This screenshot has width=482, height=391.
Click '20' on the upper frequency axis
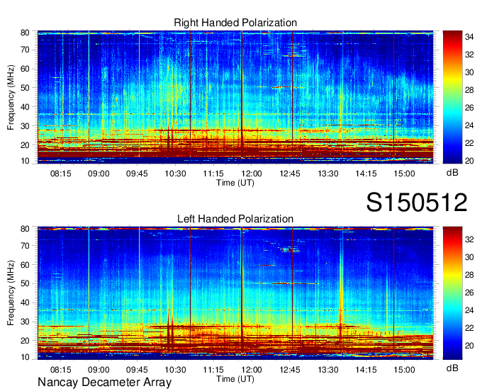(25, 145)
